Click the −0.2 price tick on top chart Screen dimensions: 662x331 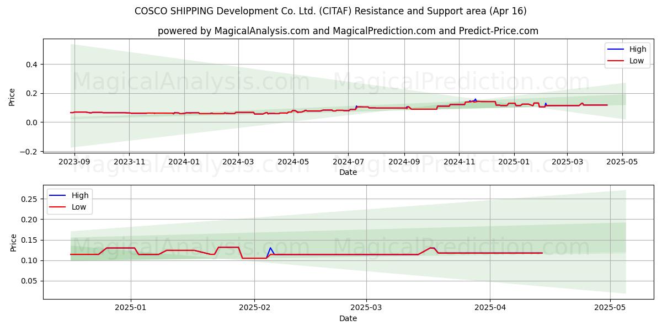point(29,152)
